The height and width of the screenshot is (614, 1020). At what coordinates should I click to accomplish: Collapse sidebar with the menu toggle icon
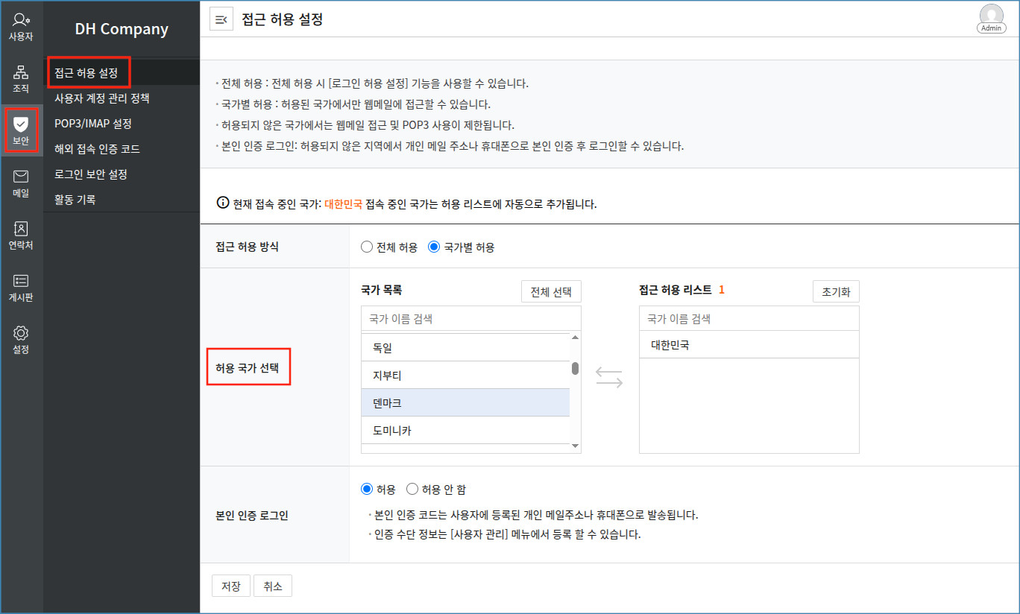tap(221, 20)
